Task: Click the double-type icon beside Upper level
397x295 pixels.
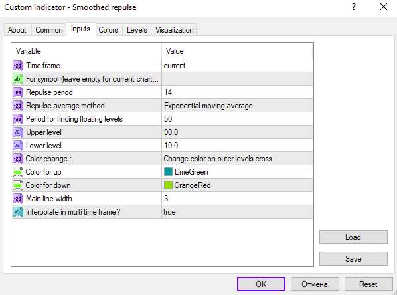Action: point(18,132)
